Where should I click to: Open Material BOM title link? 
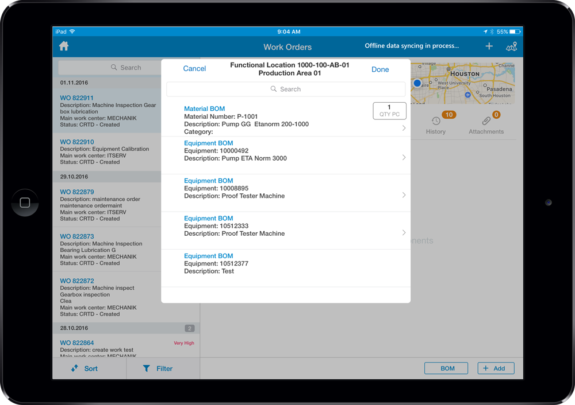[x=204, y=108]
